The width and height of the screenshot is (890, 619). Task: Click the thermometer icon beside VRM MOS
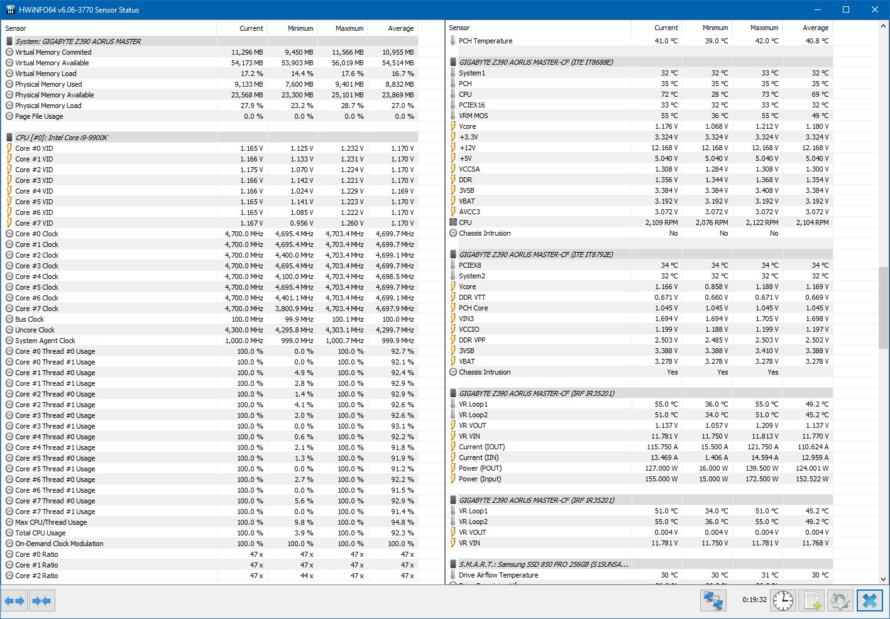pyautogui.click(x=453, y=116)
